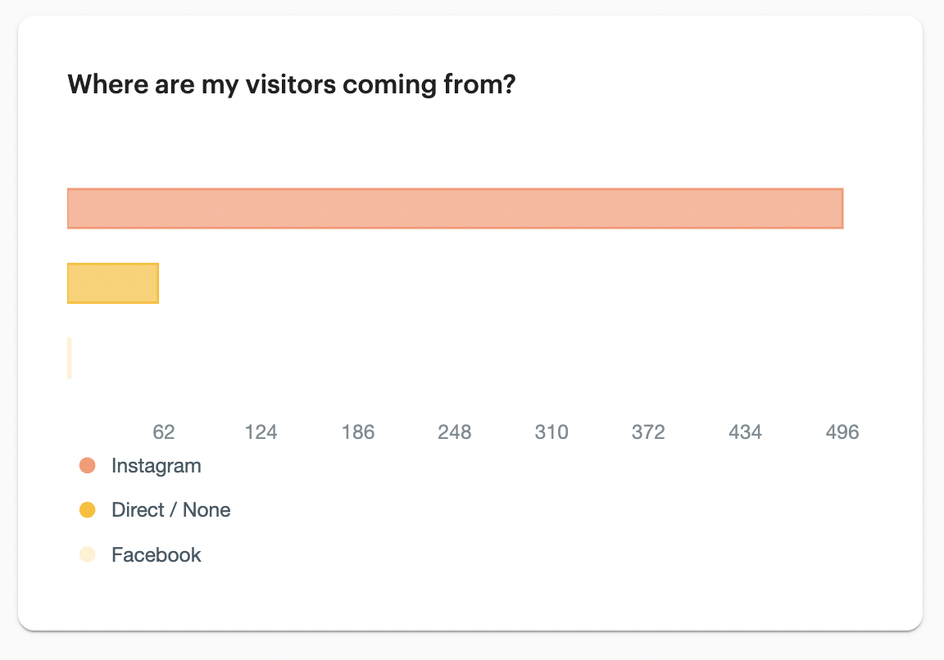Viewport: 944px width, 660px height.
Task: Select the thin pale Facebook bar
Action: tap(70, 358)
